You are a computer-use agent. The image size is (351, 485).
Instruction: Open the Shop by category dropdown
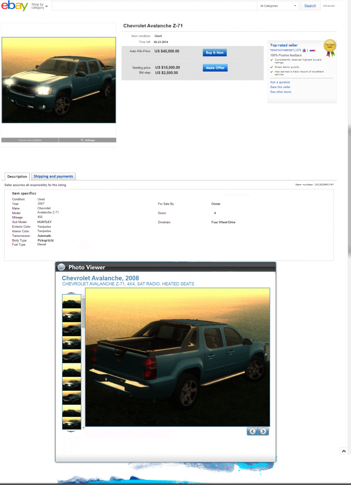coord(40,6)
